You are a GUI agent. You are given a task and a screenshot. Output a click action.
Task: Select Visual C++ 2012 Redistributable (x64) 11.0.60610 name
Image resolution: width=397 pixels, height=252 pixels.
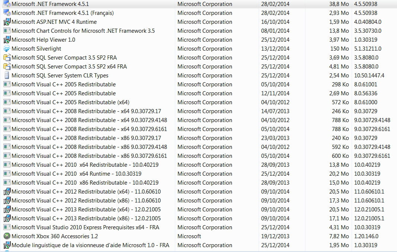(x=86, y=191)
